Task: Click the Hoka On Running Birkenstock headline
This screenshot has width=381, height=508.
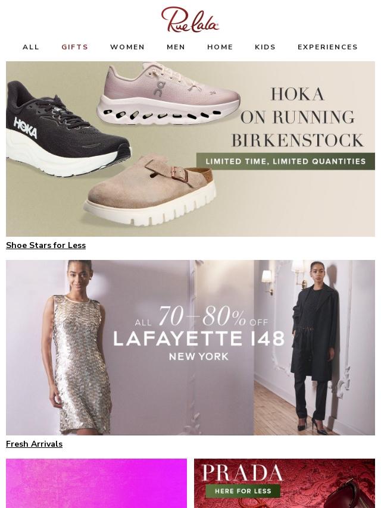Action: 297,117
